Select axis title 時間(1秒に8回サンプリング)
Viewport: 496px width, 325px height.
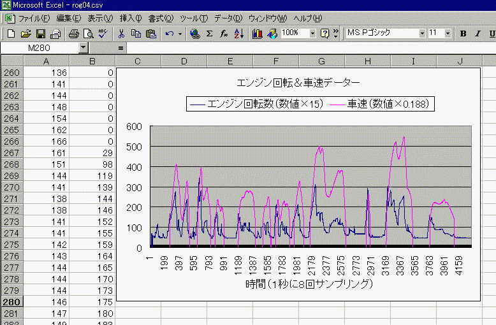(x=309, y=284)
